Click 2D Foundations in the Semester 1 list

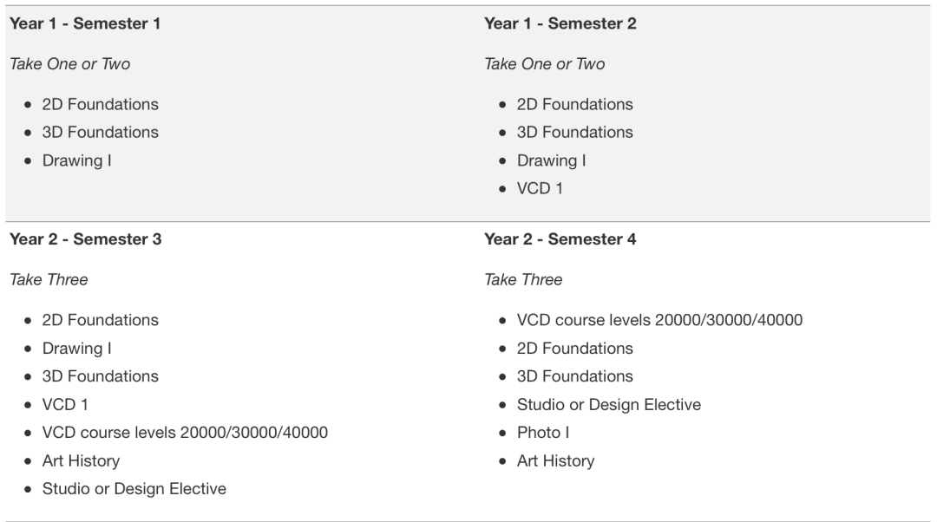tap(101, 104)
